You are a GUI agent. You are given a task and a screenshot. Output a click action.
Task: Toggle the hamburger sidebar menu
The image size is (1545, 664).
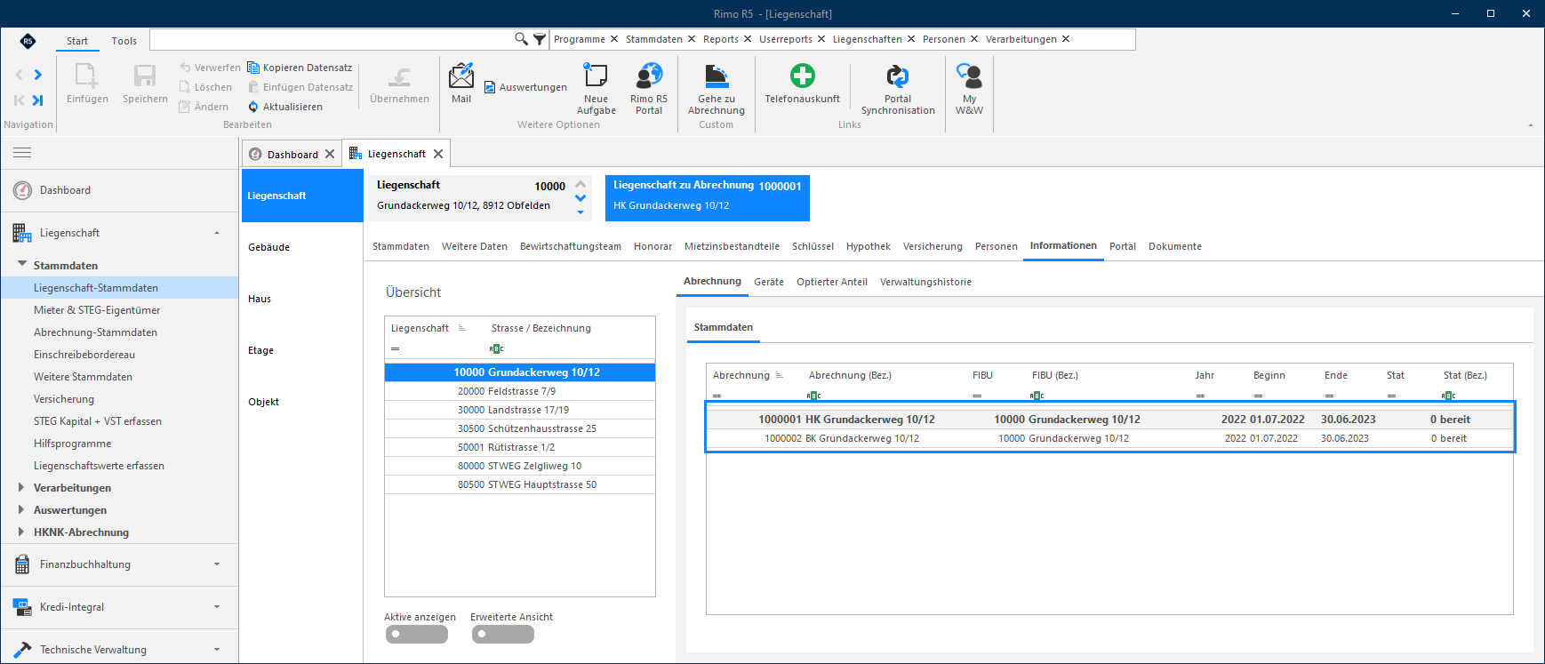click(x=22, y=153)
